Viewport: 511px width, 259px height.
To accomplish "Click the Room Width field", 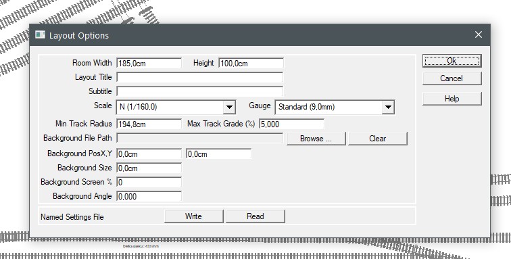I will coord(149,64).
